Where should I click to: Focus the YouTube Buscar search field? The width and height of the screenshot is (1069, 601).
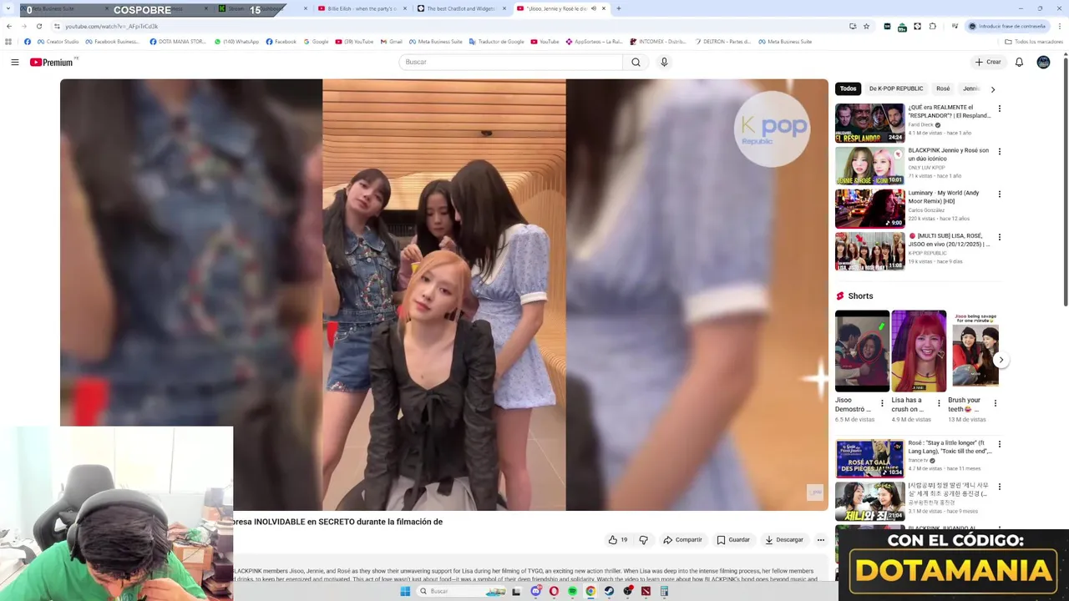click(x=511, y=62)
